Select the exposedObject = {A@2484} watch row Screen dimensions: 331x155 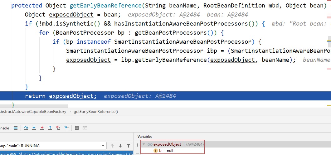236,144
